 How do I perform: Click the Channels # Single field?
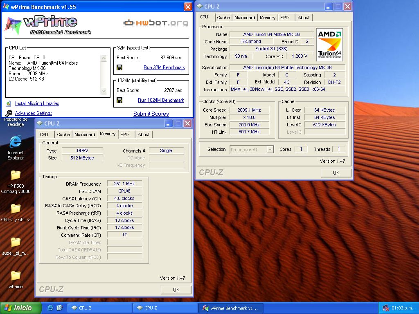(166, 150)
